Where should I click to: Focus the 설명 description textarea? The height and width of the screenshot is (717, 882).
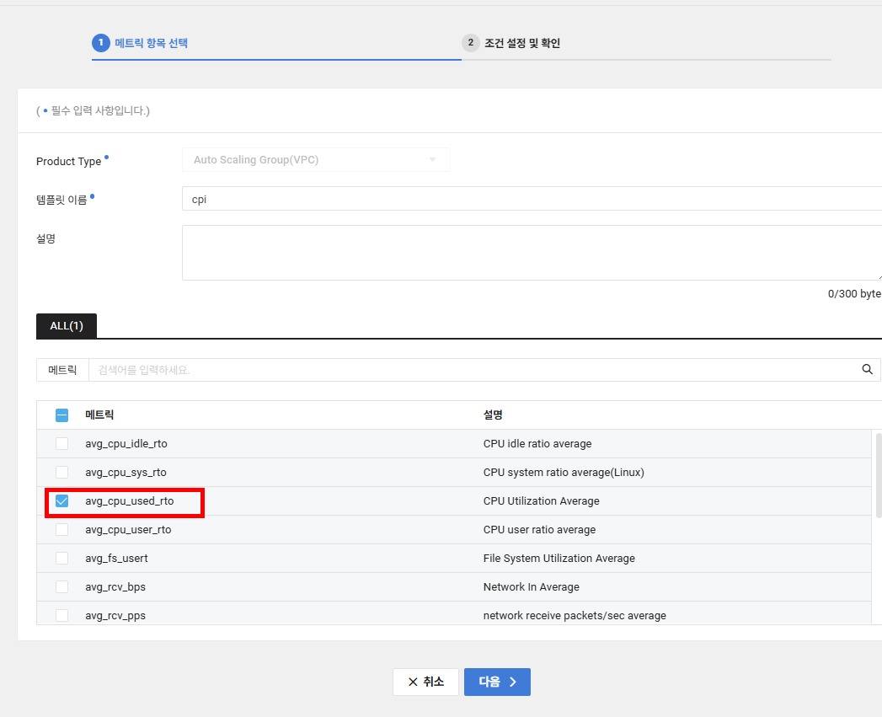click(x=532, y=253)
